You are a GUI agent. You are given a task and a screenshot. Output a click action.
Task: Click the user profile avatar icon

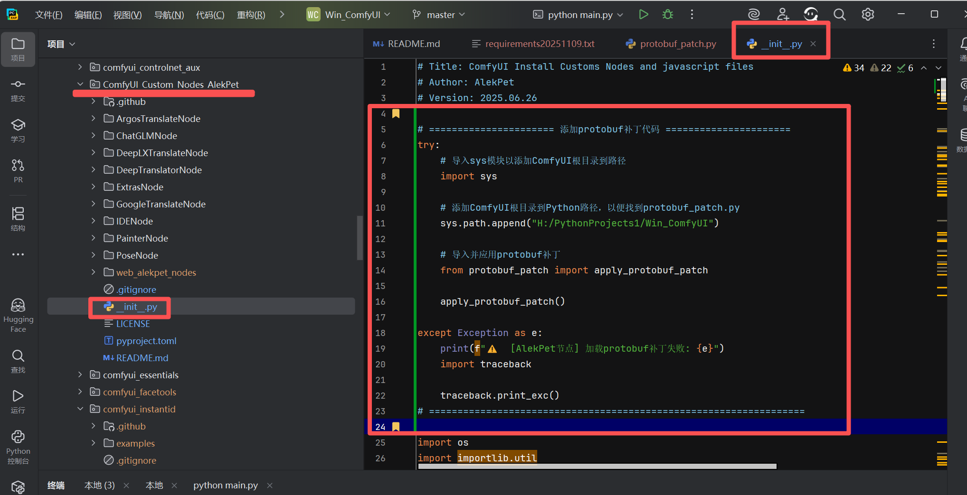[x=811, y=15]
